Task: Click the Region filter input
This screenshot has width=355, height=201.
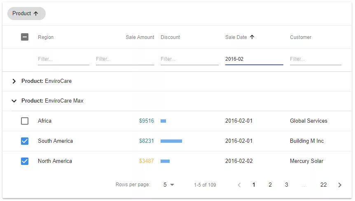Action: coord(63,59)
